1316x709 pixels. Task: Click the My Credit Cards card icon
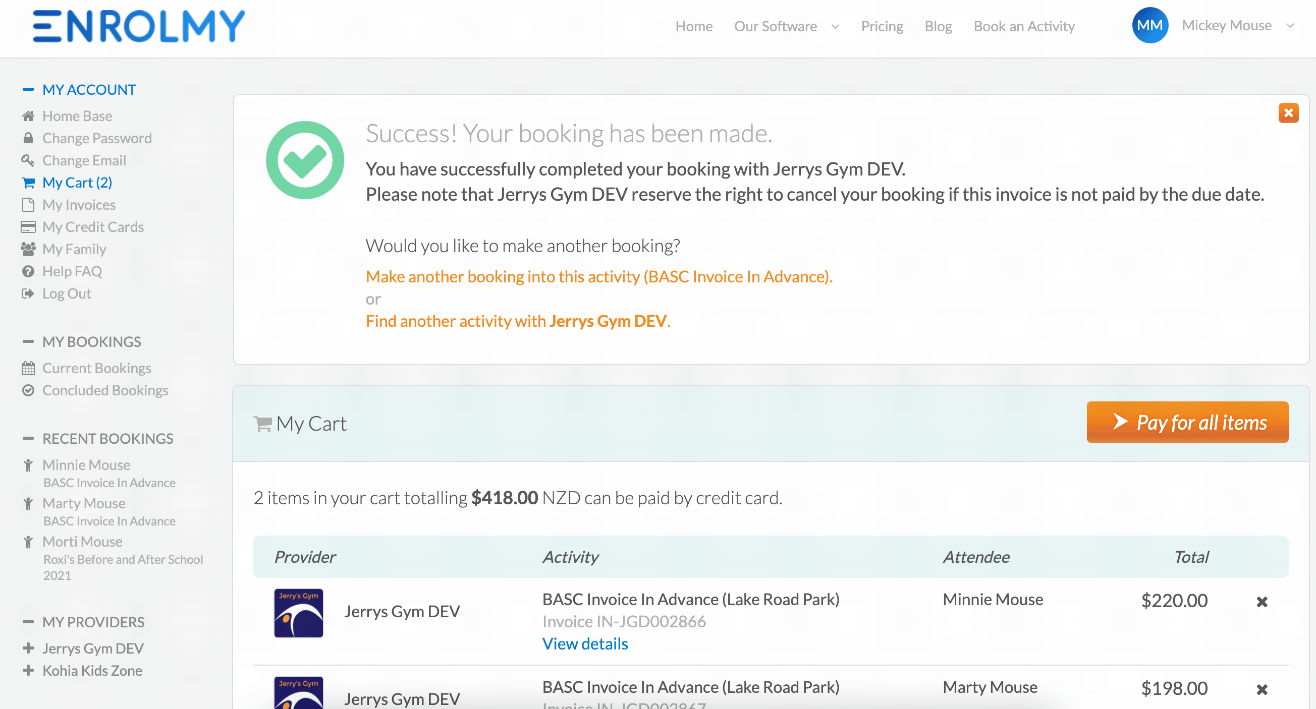click(28, 226)
